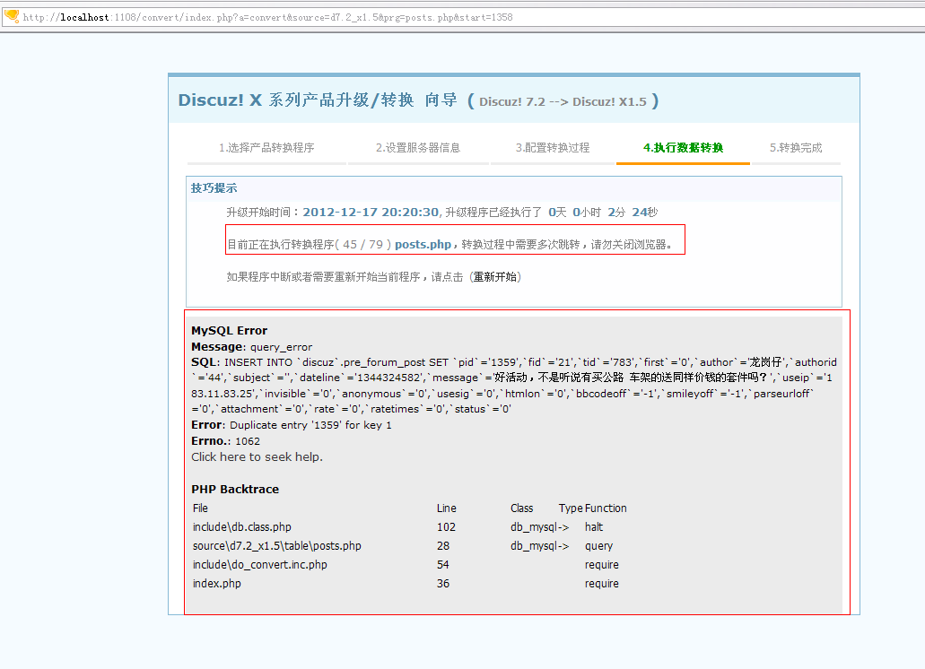
Task: Open the posts.php program link
Action: [x=423, y=245]
